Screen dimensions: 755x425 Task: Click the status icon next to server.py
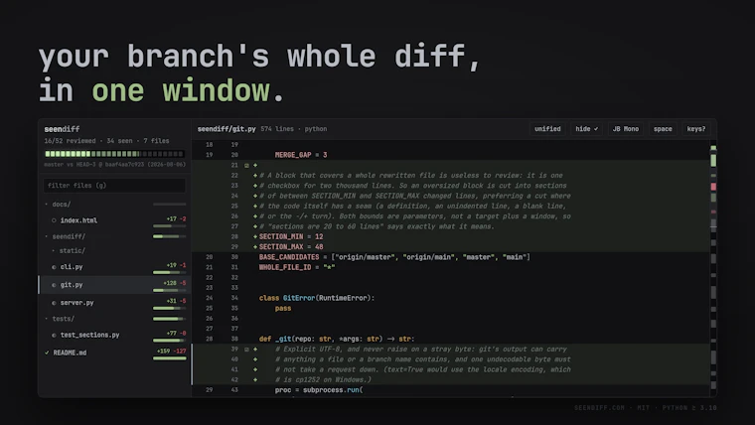tap(54, 303)
